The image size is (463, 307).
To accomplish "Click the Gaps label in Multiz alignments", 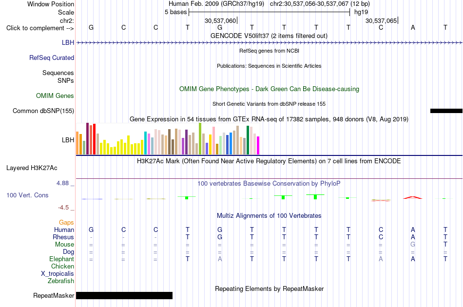I will (66, 222).
